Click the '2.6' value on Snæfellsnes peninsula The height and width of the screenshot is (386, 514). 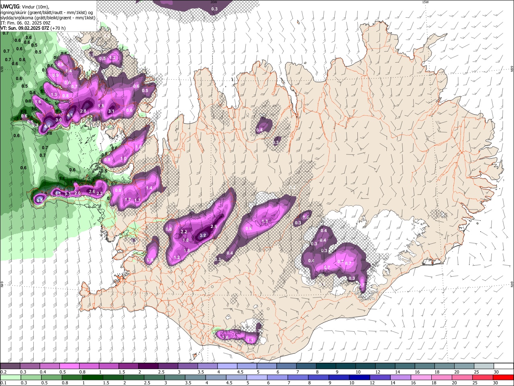92,192
